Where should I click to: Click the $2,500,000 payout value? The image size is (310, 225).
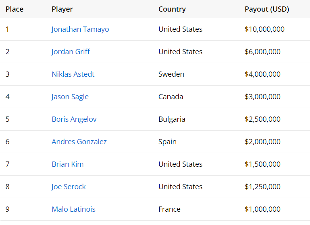tap(262, 119)
